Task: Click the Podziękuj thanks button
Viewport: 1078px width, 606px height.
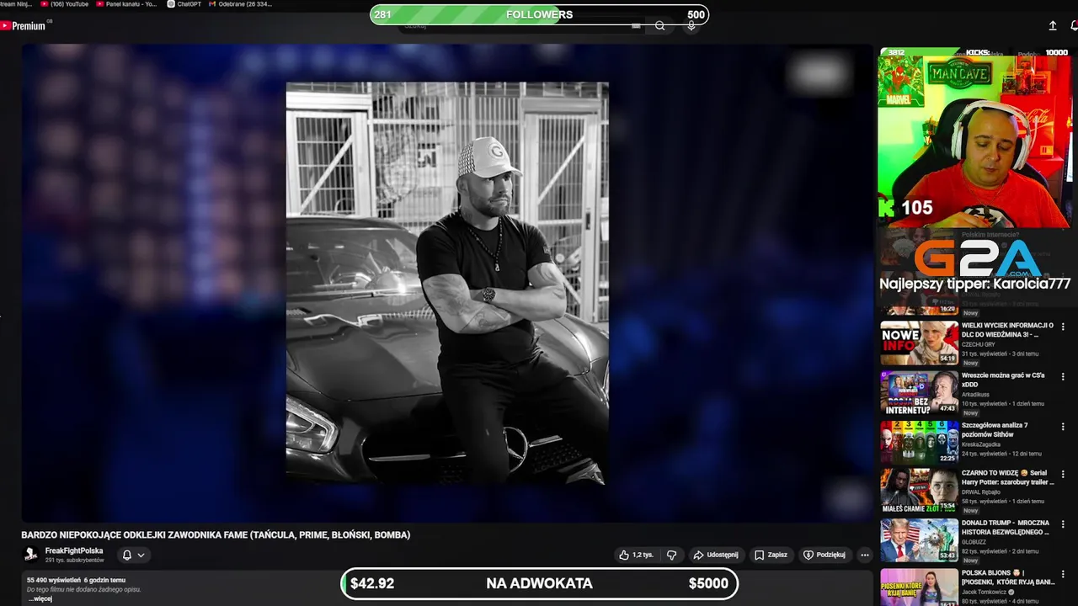Action: pos(825,555)
